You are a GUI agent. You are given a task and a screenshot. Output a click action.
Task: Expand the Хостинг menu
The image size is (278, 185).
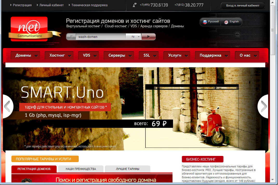[59, 55]
